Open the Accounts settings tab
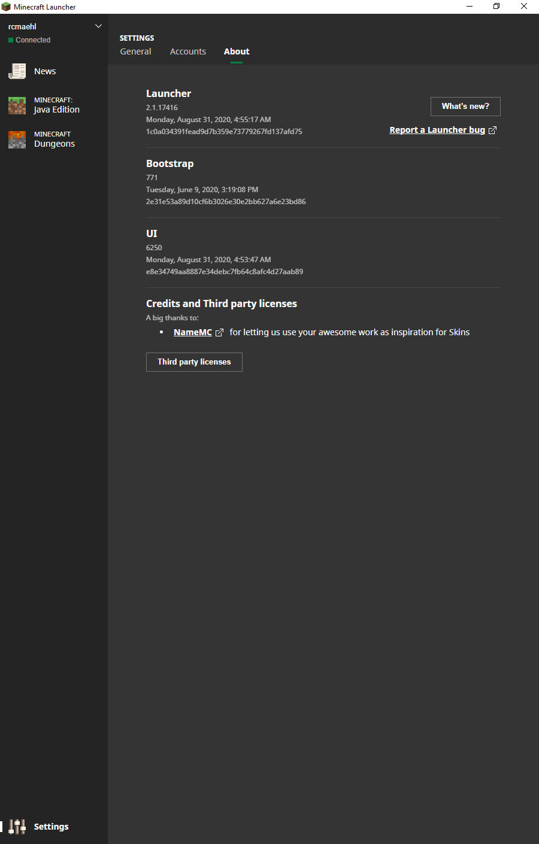This screenshot has height=844, width=539. point(187,51)
